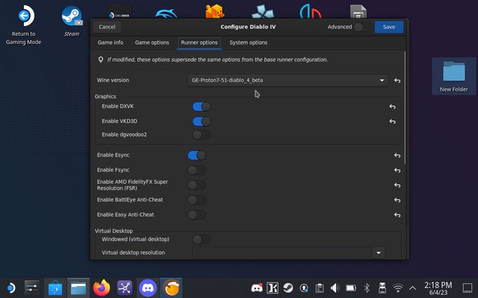Switch to the Game options tab
The image size is (478, 298).
[152, 42]
